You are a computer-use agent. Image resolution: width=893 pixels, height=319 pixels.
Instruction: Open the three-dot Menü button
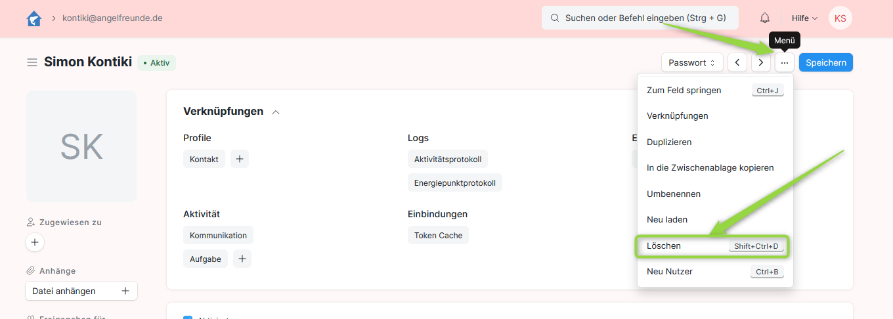tap(785, 63)
